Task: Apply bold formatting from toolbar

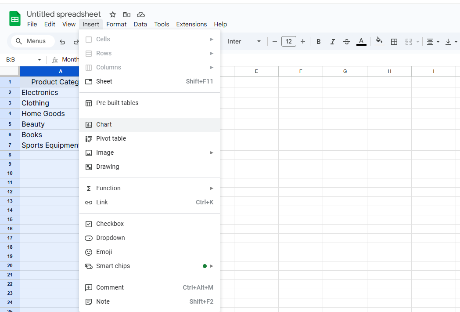Action: point(319,41)
